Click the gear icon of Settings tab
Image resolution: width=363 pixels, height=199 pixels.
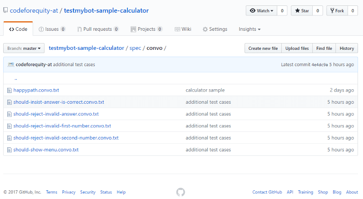(x=205, y=29)
